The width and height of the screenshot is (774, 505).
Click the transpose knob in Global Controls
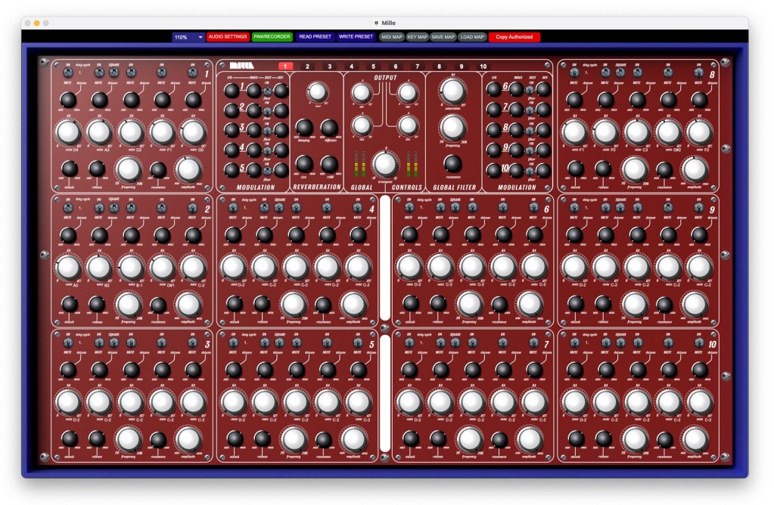tap(385, 163)
